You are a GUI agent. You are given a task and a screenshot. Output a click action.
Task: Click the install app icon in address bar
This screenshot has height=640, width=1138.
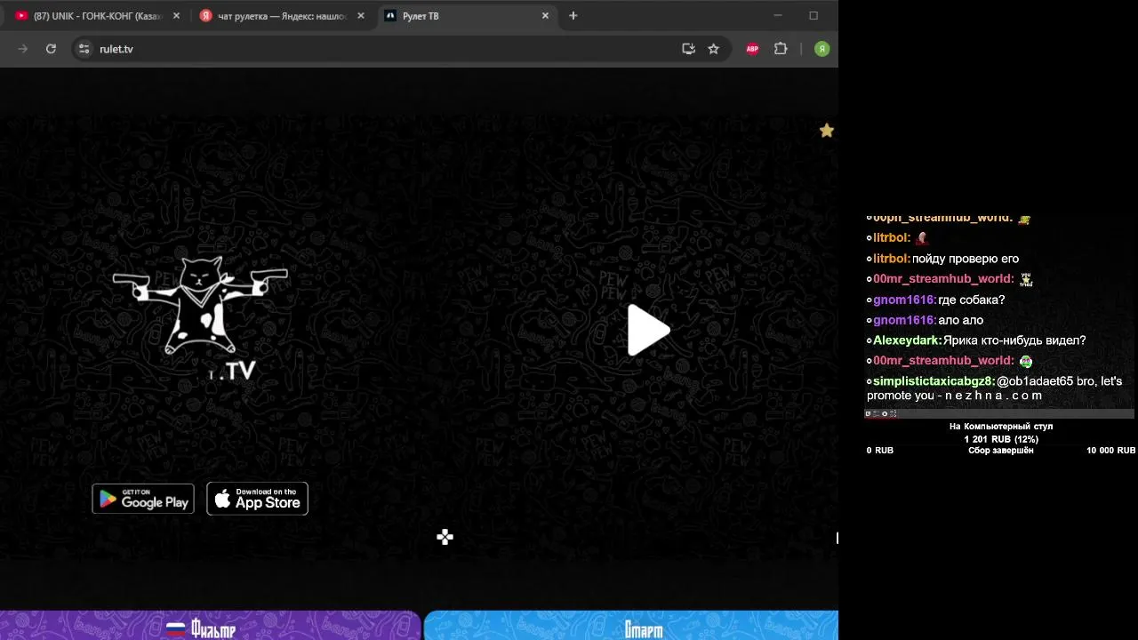688,49
